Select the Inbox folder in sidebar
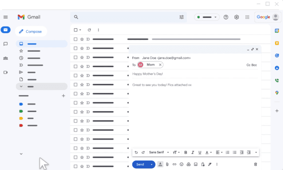 pos(42,44)
